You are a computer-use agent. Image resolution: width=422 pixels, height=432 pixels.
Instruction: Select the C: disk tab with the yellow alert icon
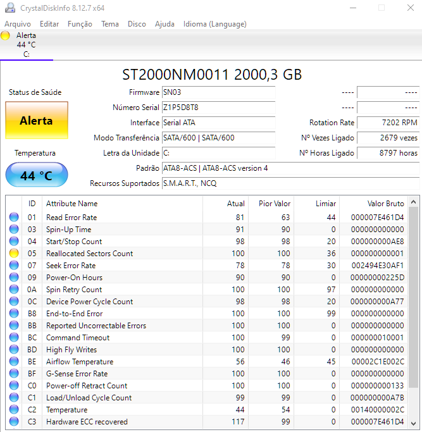coord(26,45)
